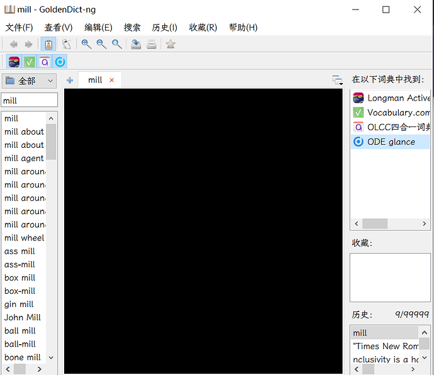Image resolution: width=434 pixels, height=375 pixels.
Task: Click the search box containing mill
Action: pos(30,100)
